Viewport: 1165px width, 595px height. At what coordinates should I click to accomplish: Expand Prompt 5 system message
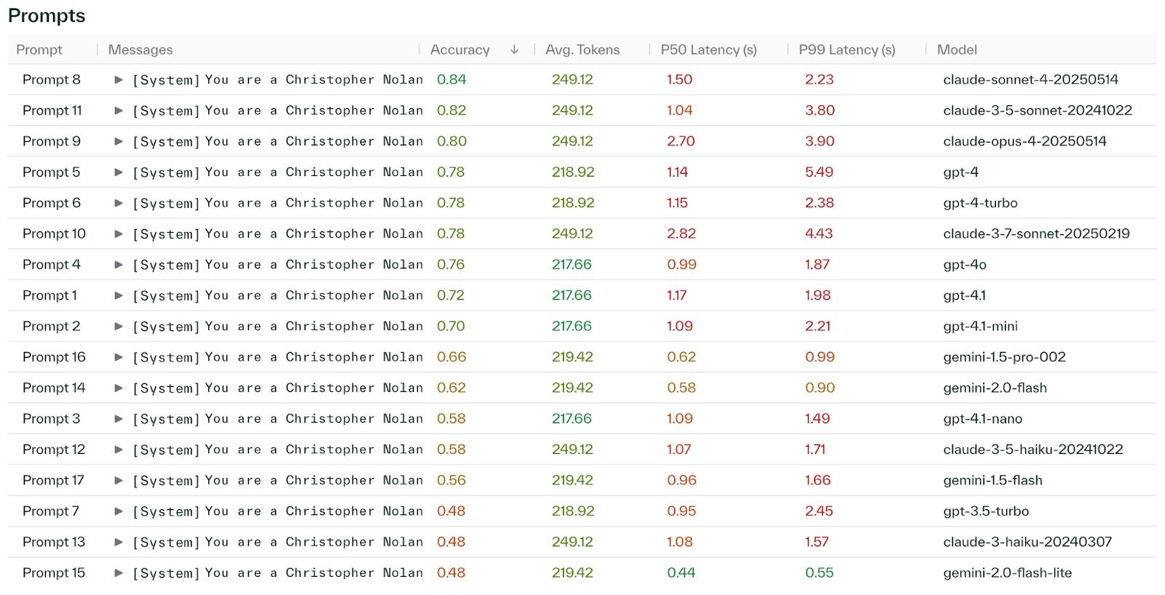click(119, 172)
